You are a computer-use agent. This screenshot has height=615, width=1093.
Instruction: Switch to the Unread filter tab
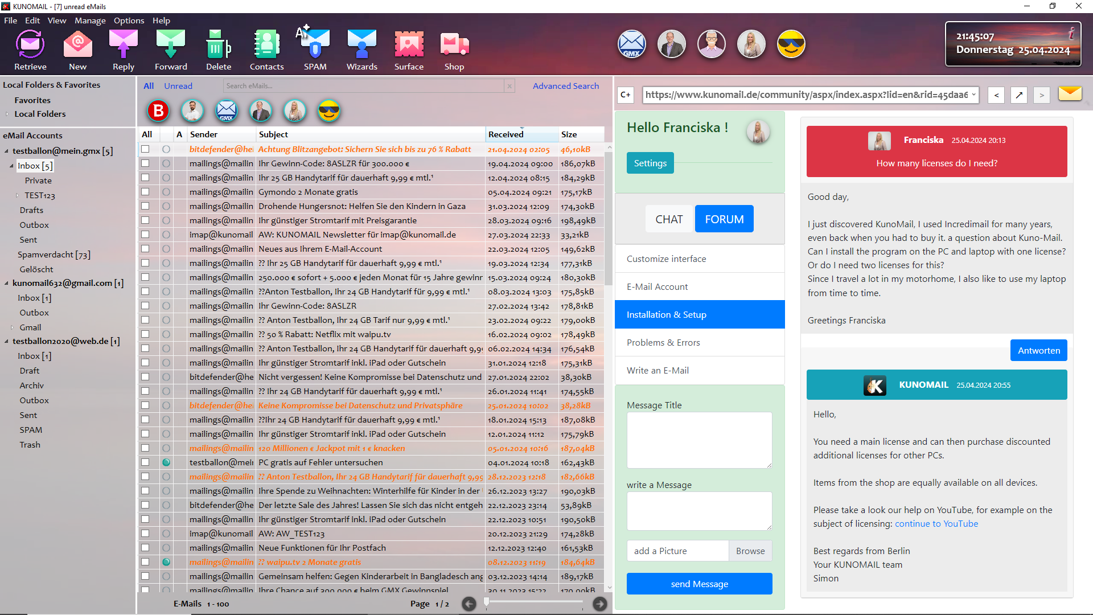(x=178, y=86)
